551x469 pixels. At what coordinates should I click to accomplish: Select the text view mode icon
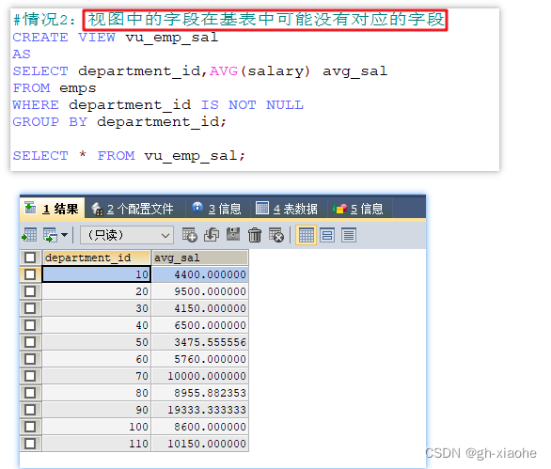pyautogui.click(x=349, y=235)
